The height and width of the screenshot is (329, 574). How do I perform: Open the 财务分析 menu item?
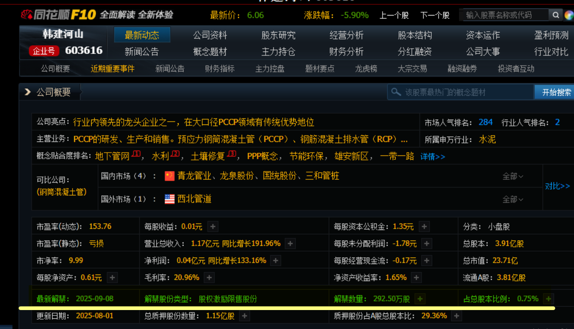[x=346, y=52]
